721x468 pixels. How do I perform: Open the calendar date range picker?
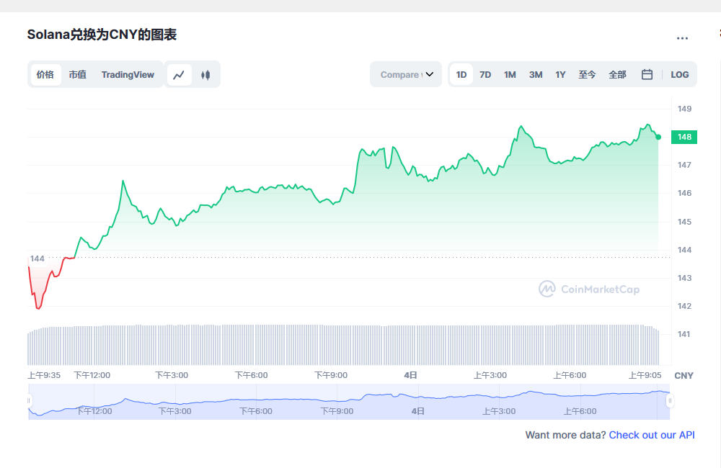(647, 74)
